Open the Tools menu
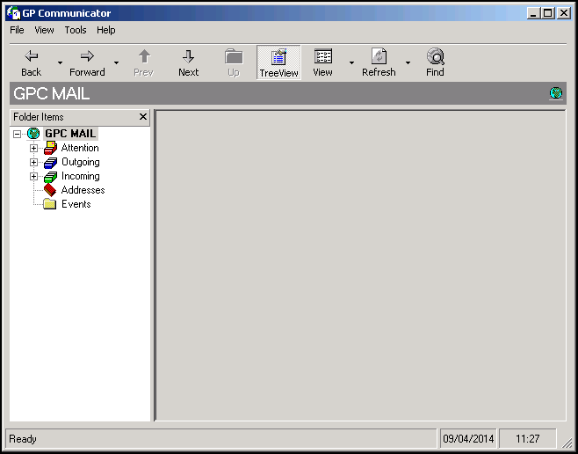 pos(76,30)
